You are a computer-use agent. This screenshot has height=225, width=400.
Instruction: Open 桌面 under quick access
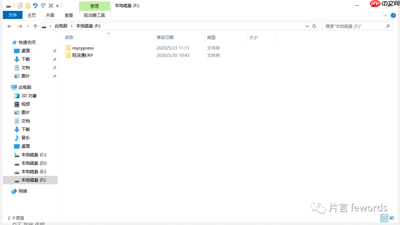tap(26, 51)
